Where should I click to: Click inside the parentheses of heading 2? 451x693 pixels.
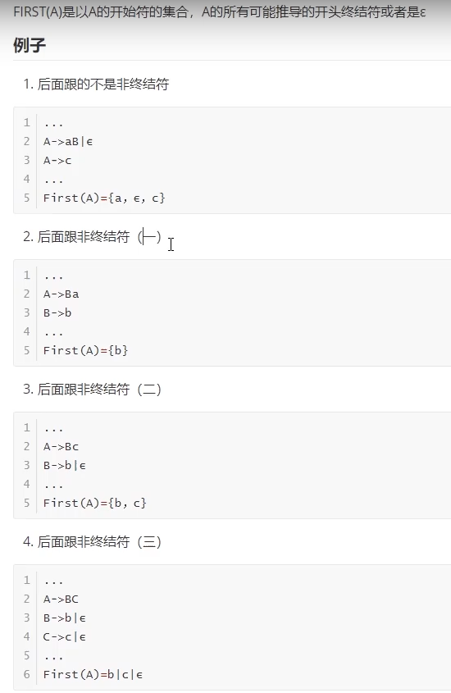pyautogui.click(x=149, y=237)
